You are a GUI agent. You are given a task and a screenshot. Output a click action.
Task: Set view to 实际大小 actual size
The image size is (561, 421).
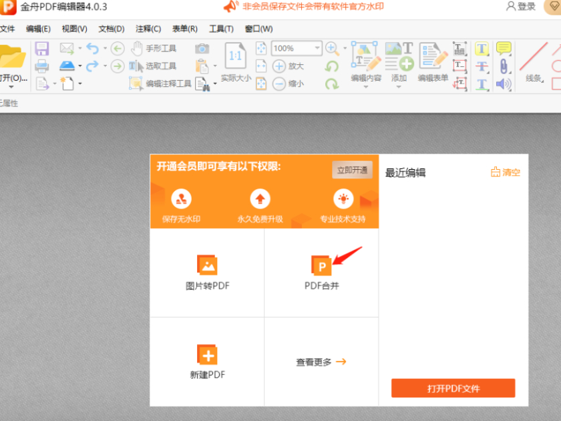(236, 62)
